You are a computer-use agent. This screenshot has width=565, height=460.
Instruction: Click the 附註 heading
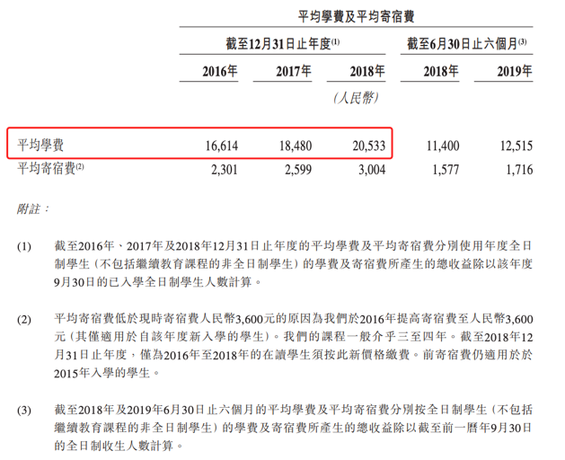[x=32, y=208]
